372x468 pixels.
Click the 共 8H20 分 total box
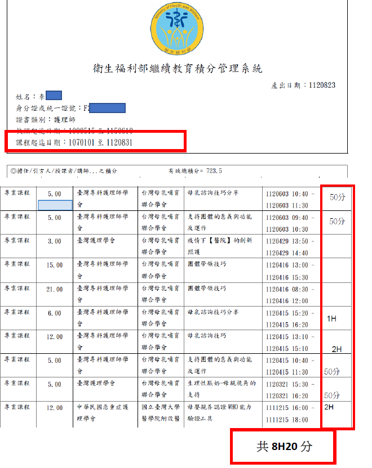[x=283, y=447]
